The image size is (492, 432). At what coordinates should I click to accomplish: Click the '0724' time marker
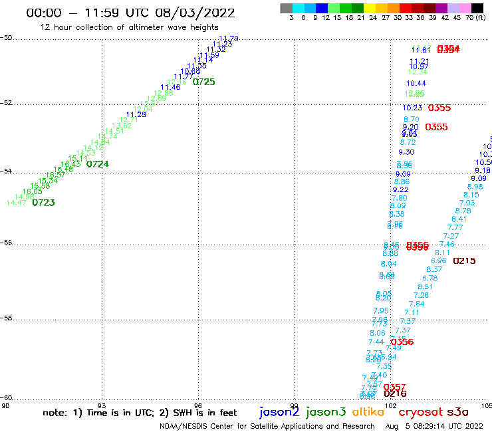[x=98, y=164]
